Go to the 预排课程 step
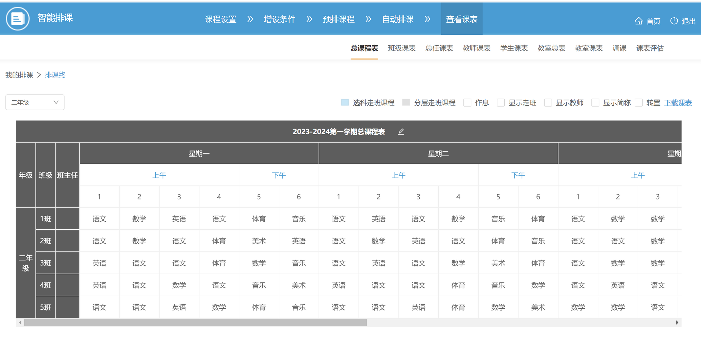701x353 pixels. pos(339,19)
